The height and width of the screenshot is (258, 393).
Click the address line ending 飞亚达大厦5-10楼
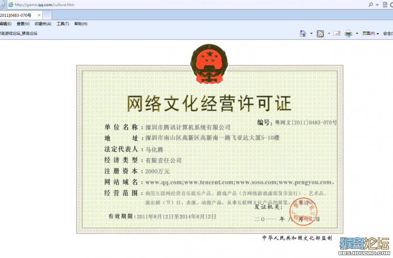click(x=212, y=138)
